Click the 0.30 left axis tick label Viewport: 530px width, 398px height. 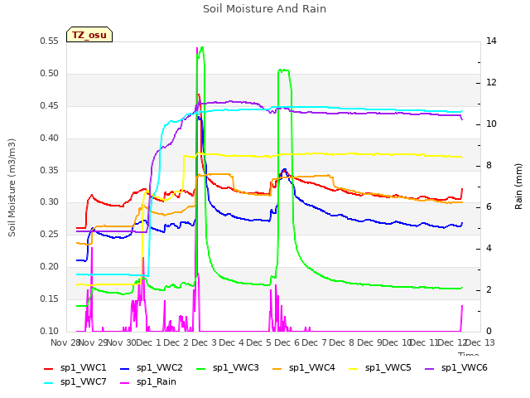coord(50,202)
